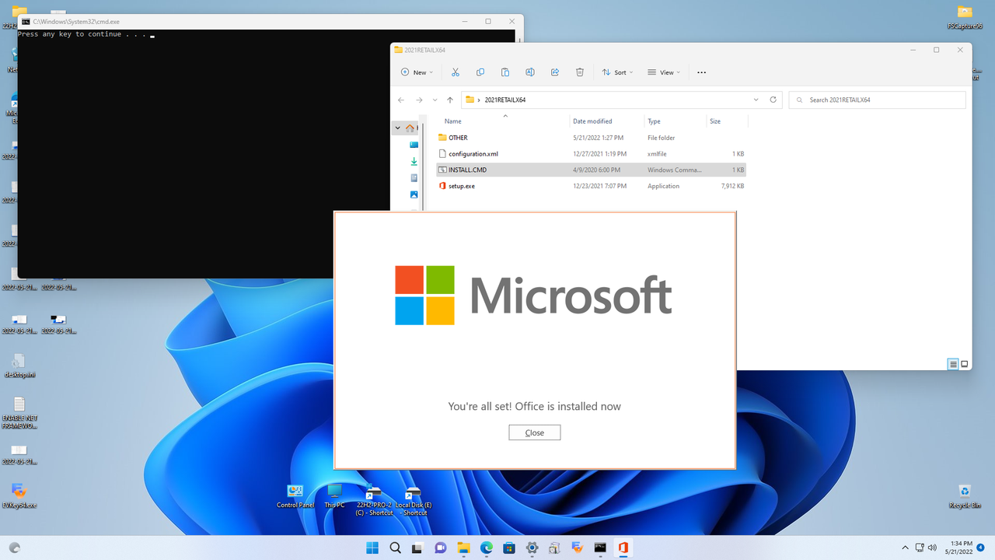Click the Share icon in Explorer toolbar
The width and height of the screenshot is (995, 560).
555,72
